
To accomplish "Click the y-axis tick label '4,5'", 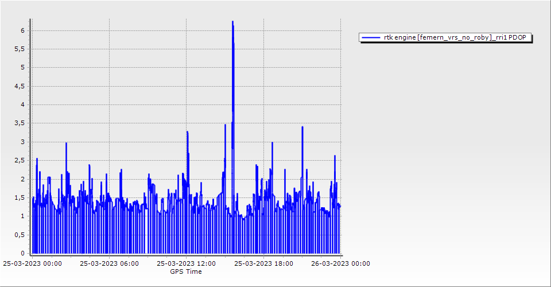I will tap(20, 86).
